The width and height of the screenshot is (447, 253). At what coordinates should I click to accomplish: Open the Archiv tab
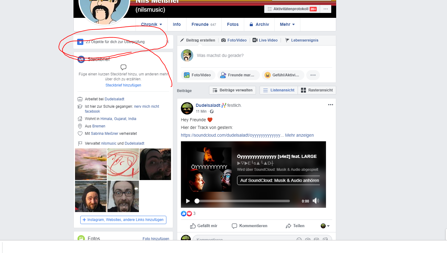pos(259,24)
